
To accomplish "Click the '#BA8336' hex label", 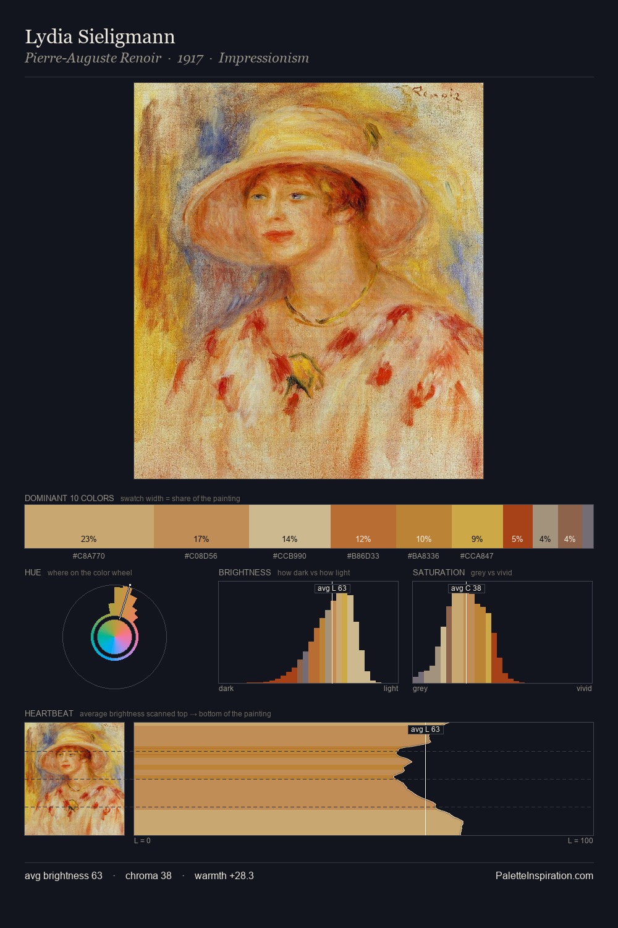I will pyautogui.click(x=423, y=556).
